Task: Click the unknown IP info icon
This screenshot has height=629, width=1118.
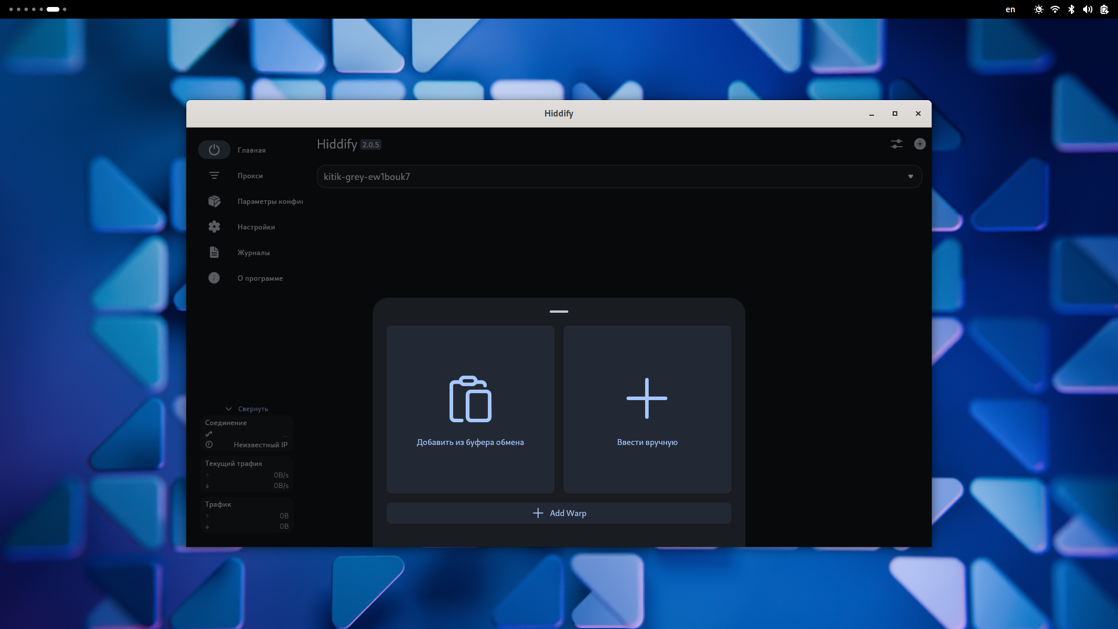Action: pos(209,444)
